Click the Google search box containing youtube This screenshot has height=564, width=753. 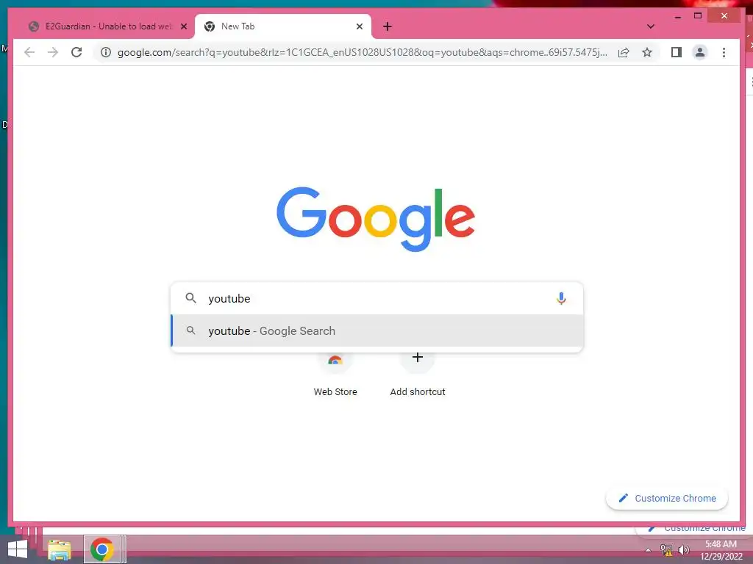tap(377, 298)
